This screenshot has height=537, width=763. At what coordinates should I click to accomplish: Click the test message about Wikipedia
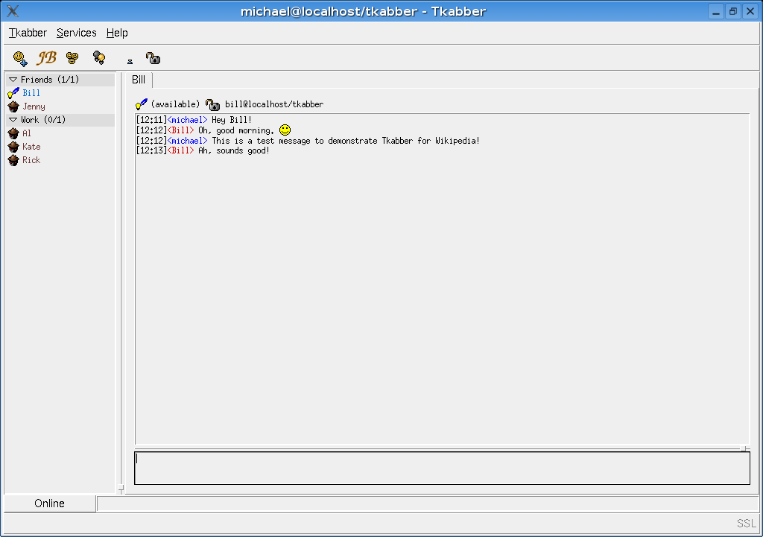pyautogui.click(x=346, y=141)
